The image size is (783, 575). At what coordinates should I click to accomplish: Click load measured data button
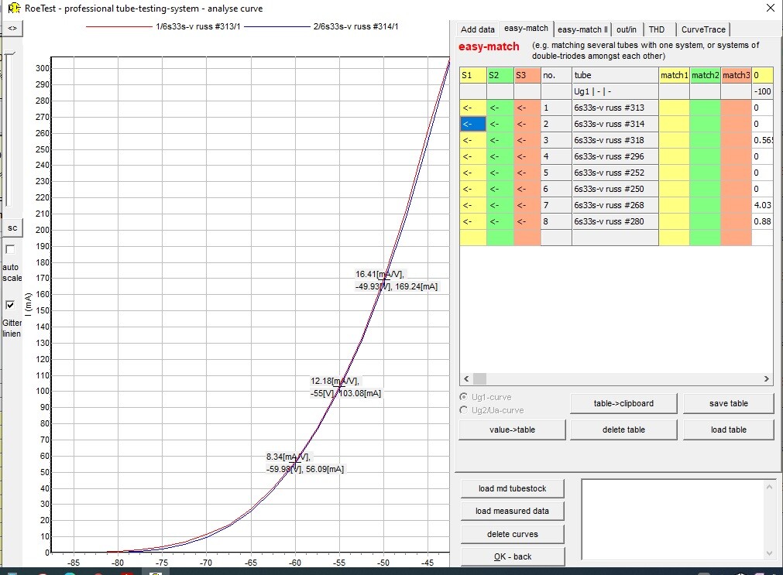tap(513, 511)
